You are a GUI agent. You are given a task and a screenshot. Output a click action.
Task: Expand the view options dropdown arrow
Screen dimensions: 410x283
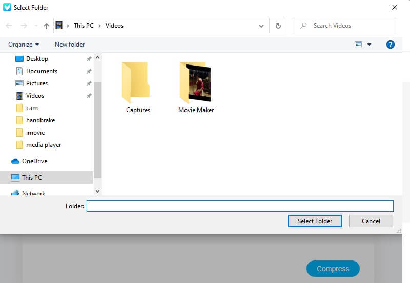(369, 45)
